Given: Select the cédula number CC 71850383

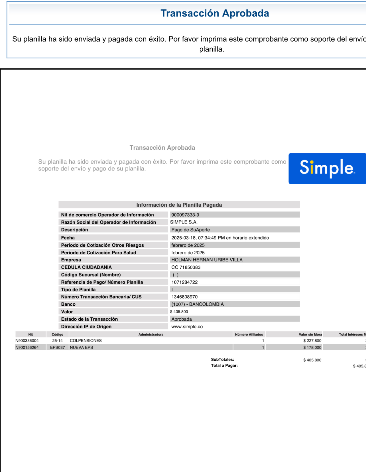Looking at the screenshot, I should tap(186, 267).
